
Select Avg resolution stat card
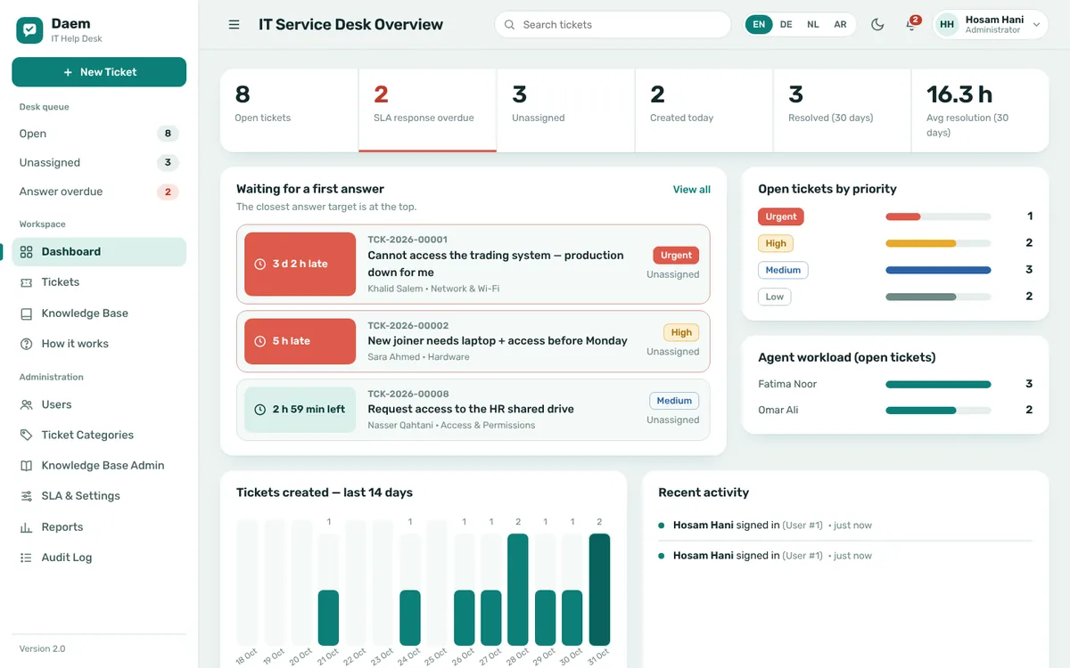point(980,110)
